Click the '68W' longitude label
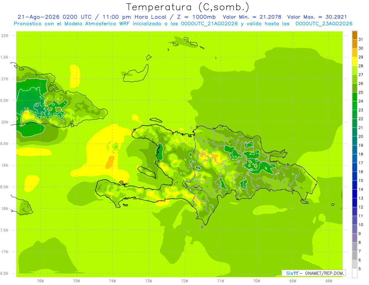The height and width of the screenshot is (285, 369). click(329, 281)
